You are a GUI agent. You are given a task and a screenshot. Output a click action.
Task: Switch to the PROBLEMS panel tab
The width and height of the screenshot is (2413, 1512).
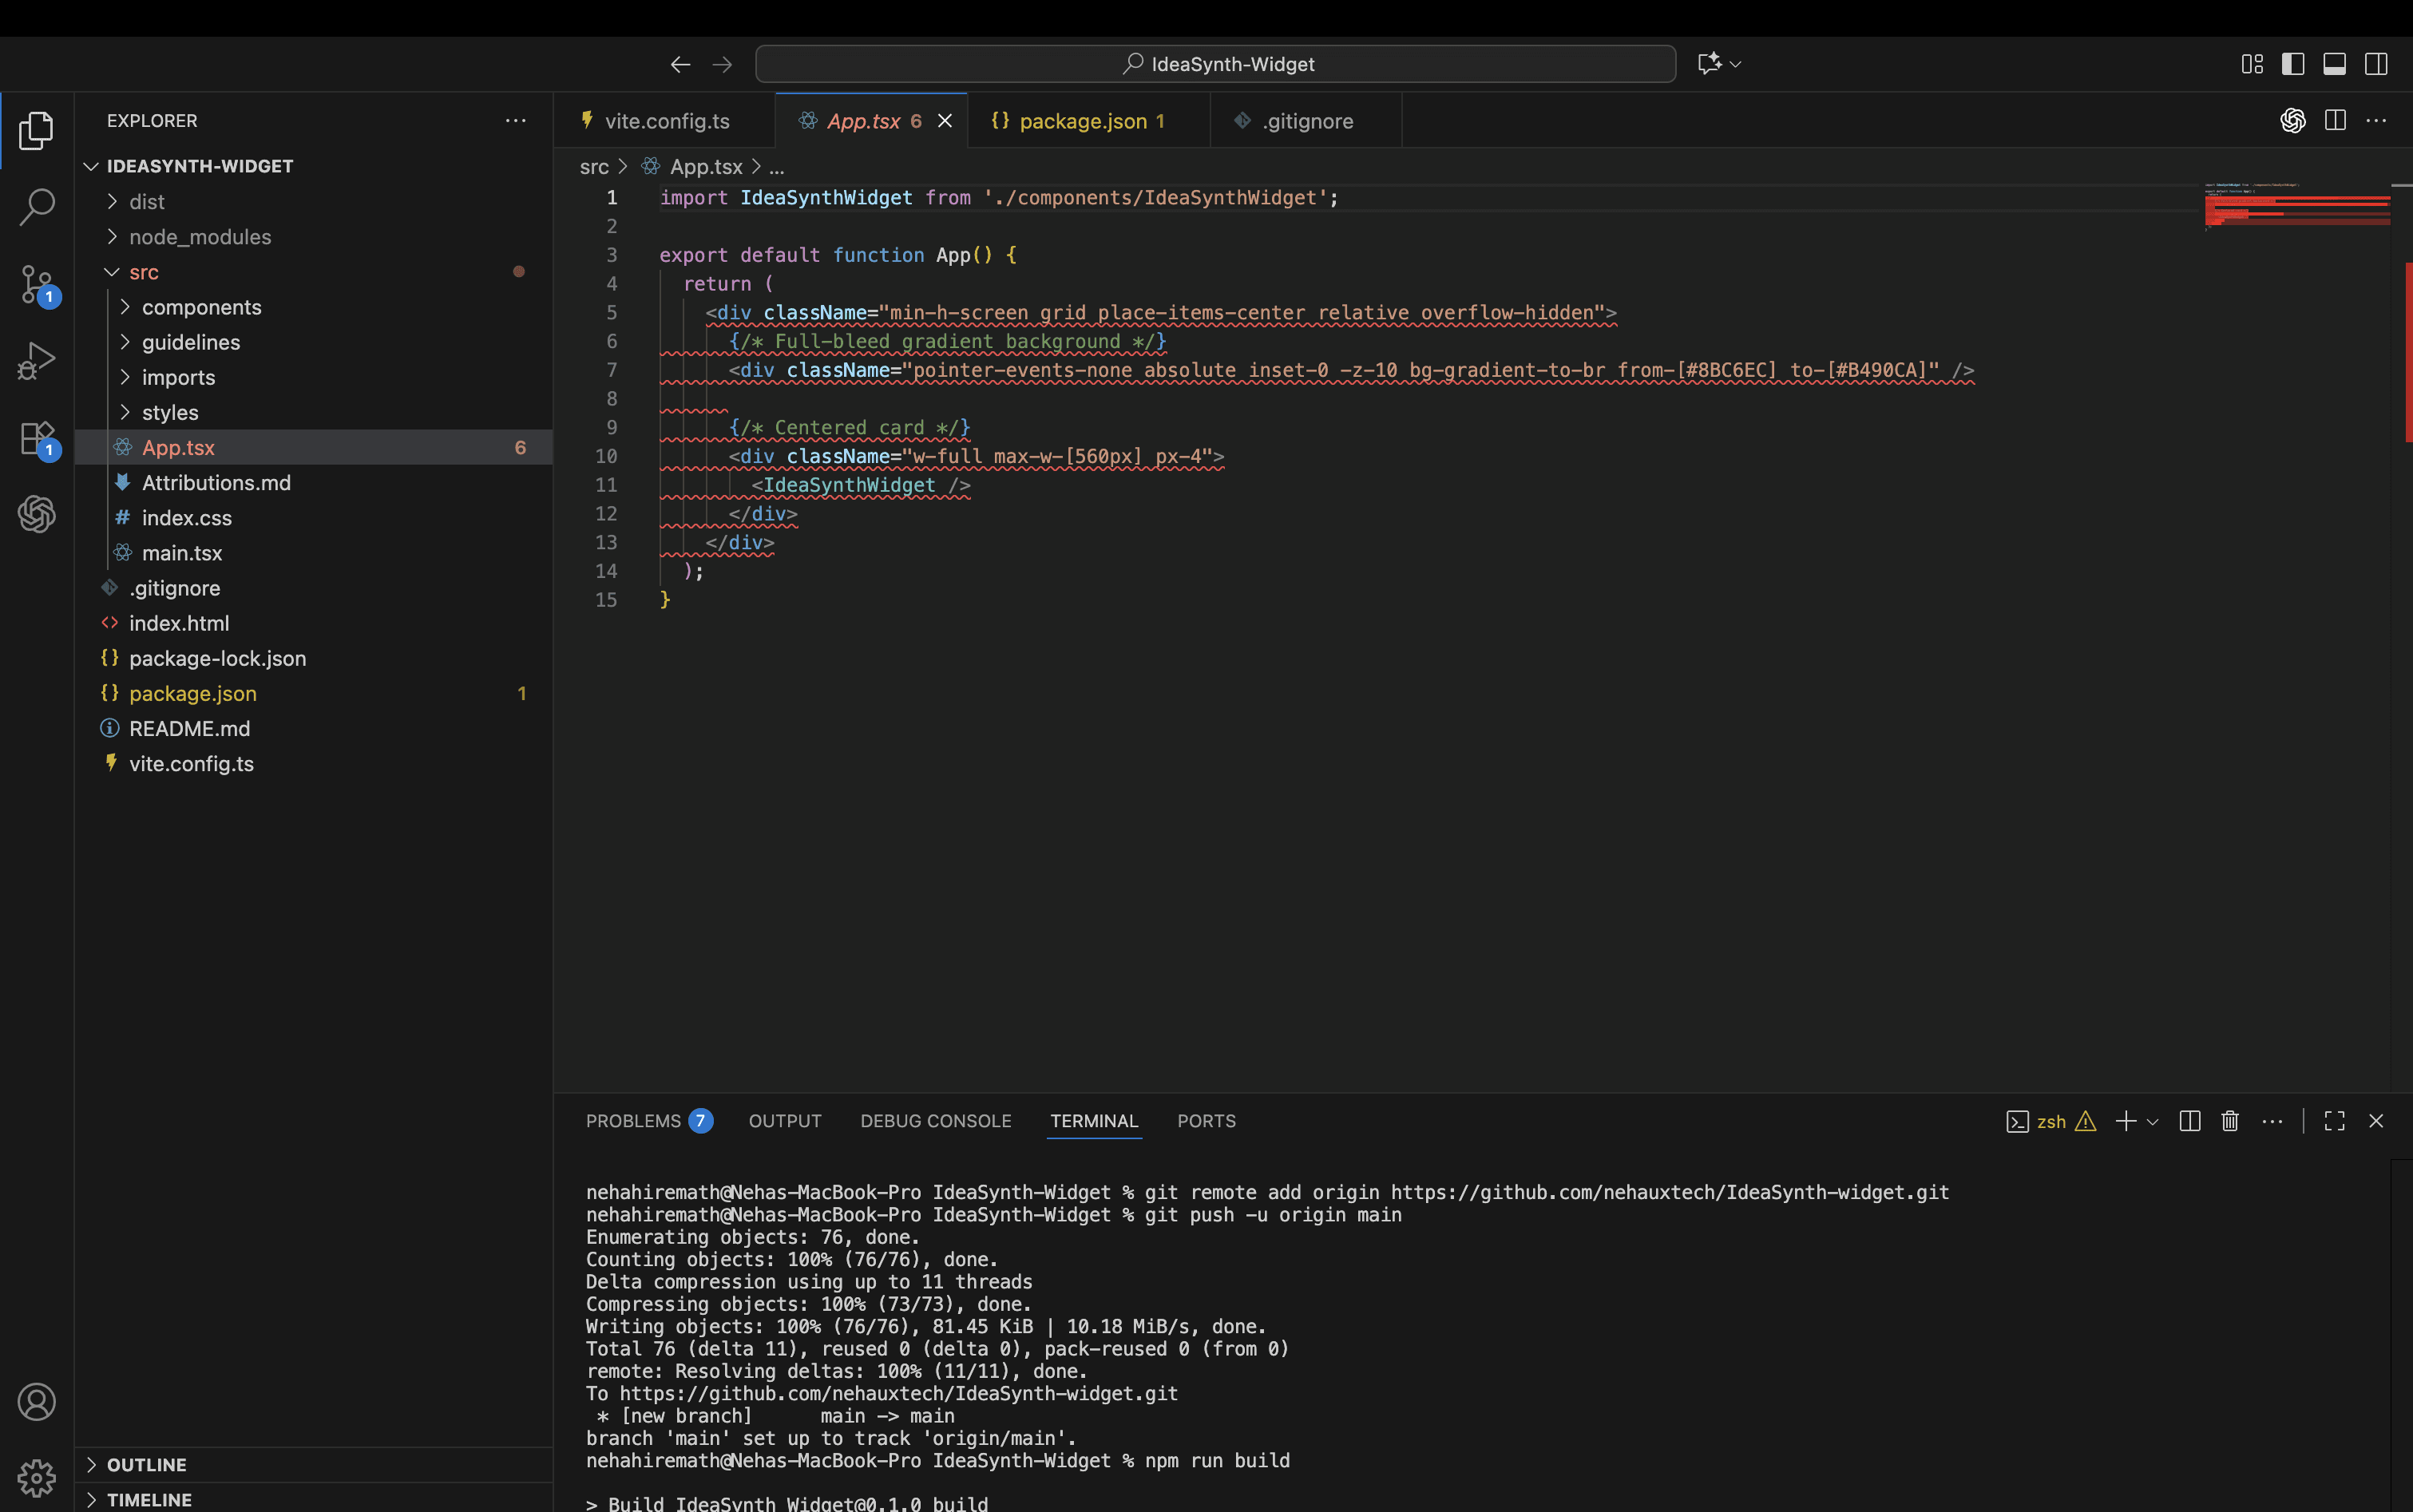pos(633,1121)
